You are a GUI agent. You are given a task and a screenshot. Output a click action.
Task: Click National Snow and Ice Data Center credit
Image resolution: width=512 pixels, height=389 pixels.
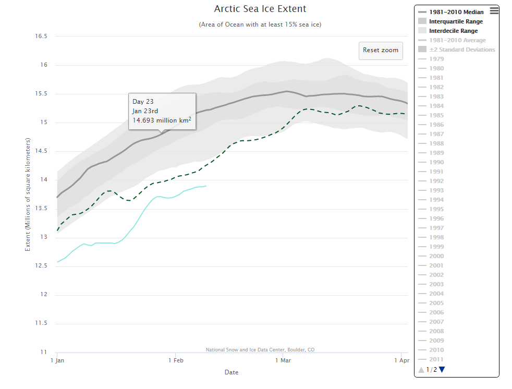260,350
